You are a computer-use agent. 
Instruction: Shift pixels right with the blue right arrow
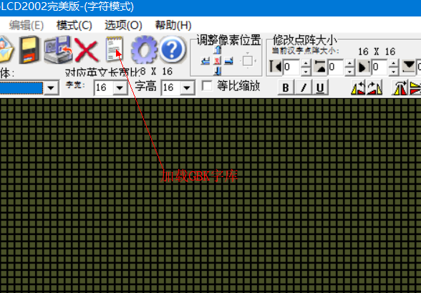(x=228, y=61)
